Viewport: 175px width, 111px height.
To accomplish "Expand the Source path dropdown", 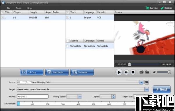I will click(x=141, y=82).
